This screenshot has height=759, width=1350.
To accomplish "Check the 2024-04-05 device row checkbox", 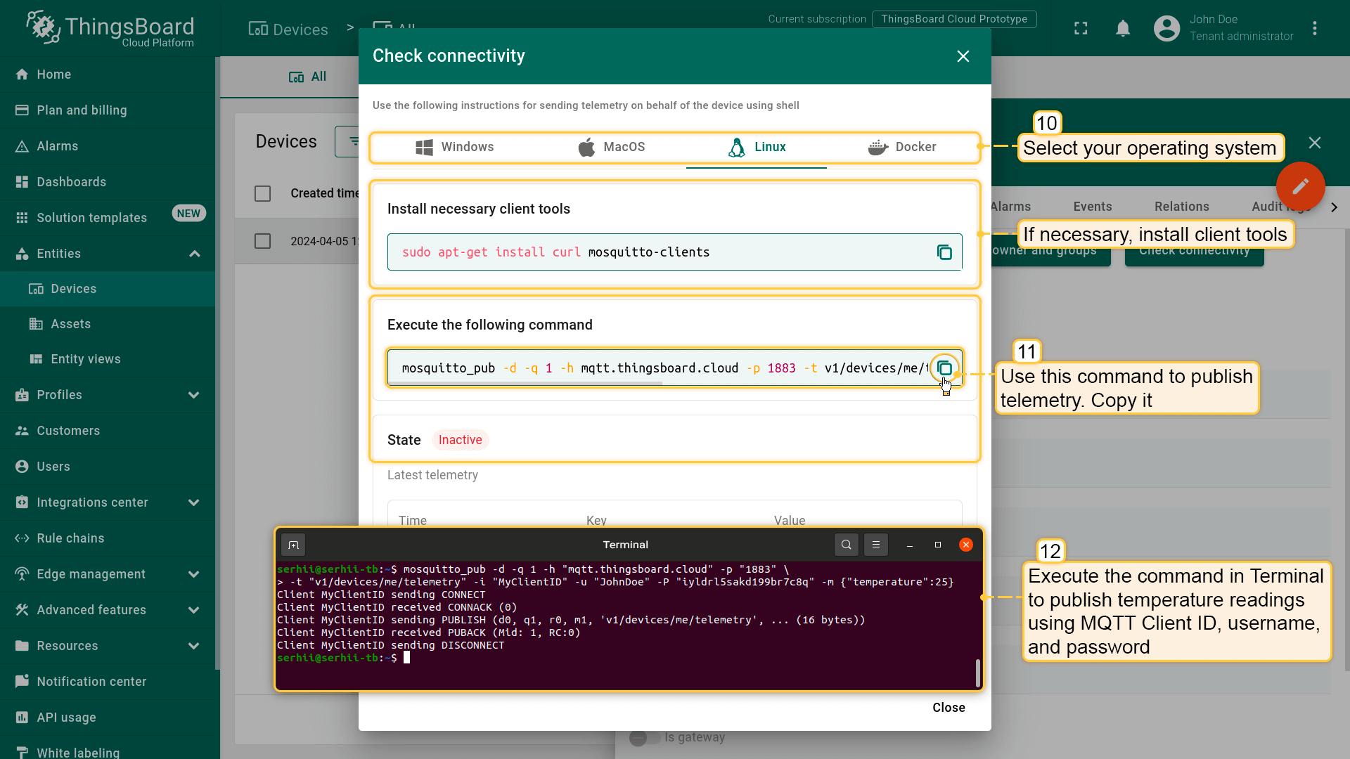I will click(262, 241).
